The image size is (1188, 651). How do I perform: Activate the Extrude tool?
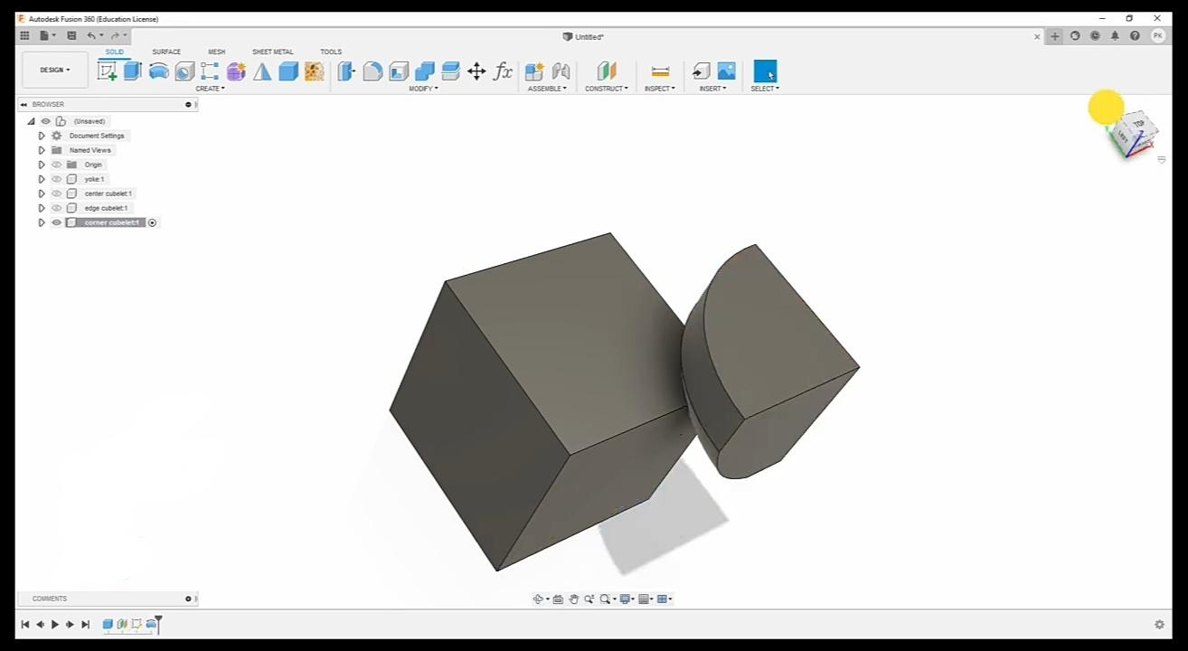click(x=133, y=71)
